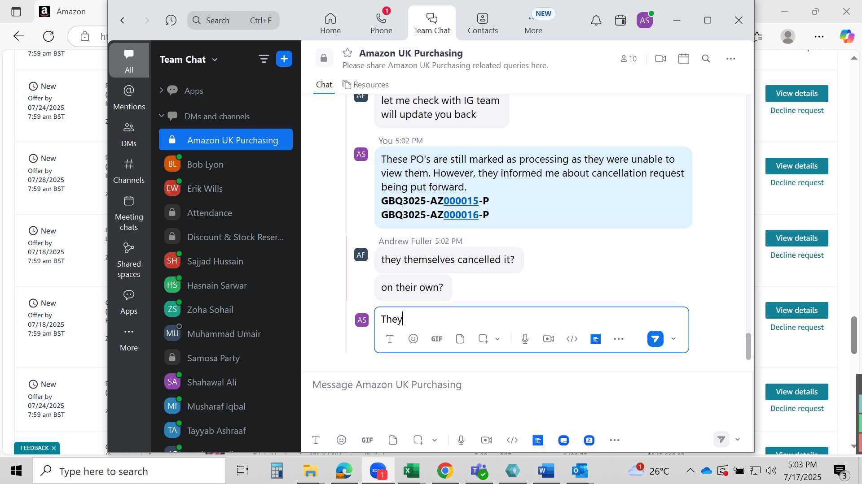The image size is (862, 484).
Task: Start a video meeting from channel header
Action: (x=660, y=59)
